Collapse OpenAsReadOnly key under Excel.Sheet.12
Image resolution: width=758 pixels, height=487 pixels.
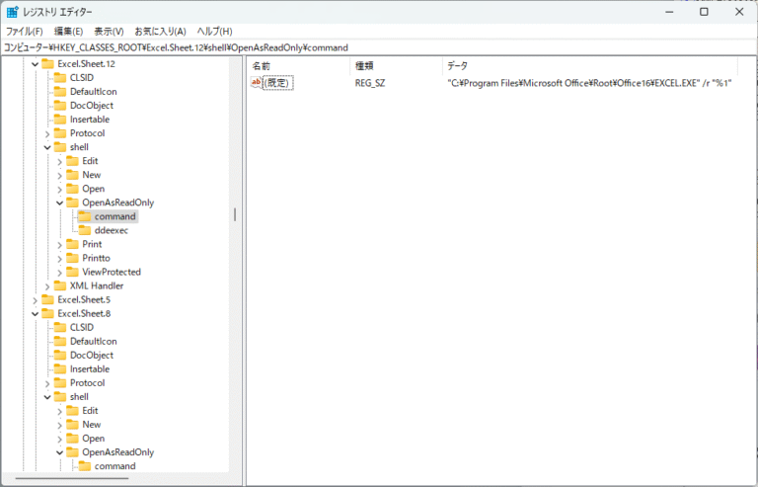59,203
